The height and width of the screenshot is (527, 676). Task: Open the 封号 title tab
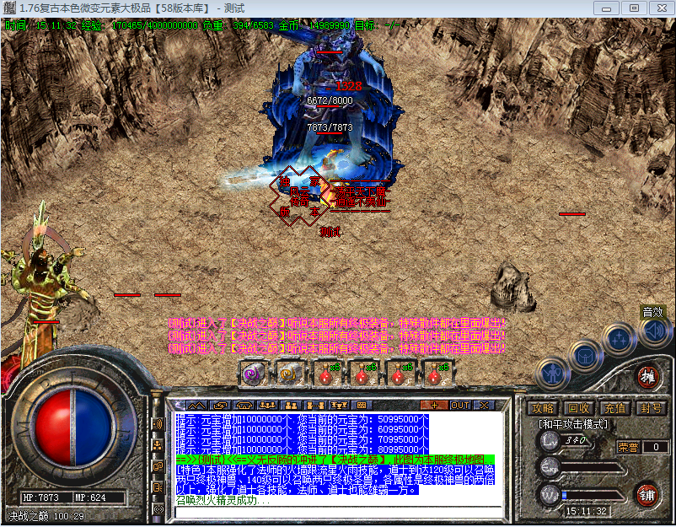(x=650, y=408)
